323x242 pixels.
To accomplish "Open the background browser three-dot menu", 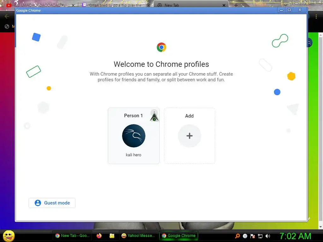I will click(x=316, y=16).
